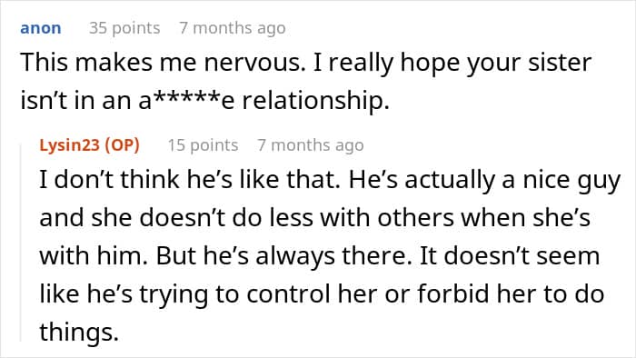
Task: Click the 'relationship.' word in anon's comment
Action: [315, 101]
